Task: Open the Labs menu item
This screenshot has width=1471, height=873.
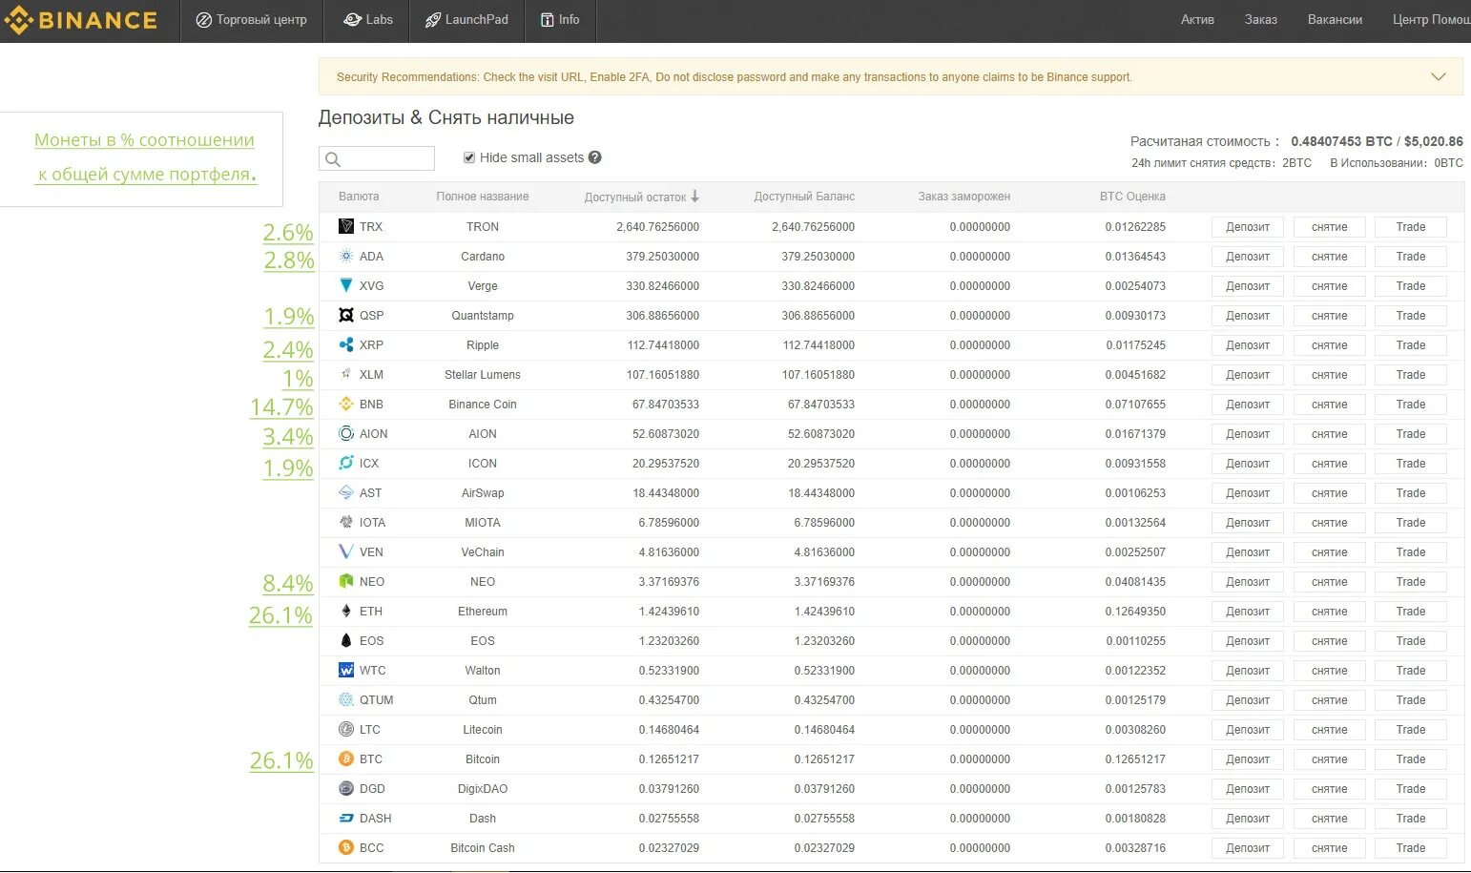Action: click(368, 20)
